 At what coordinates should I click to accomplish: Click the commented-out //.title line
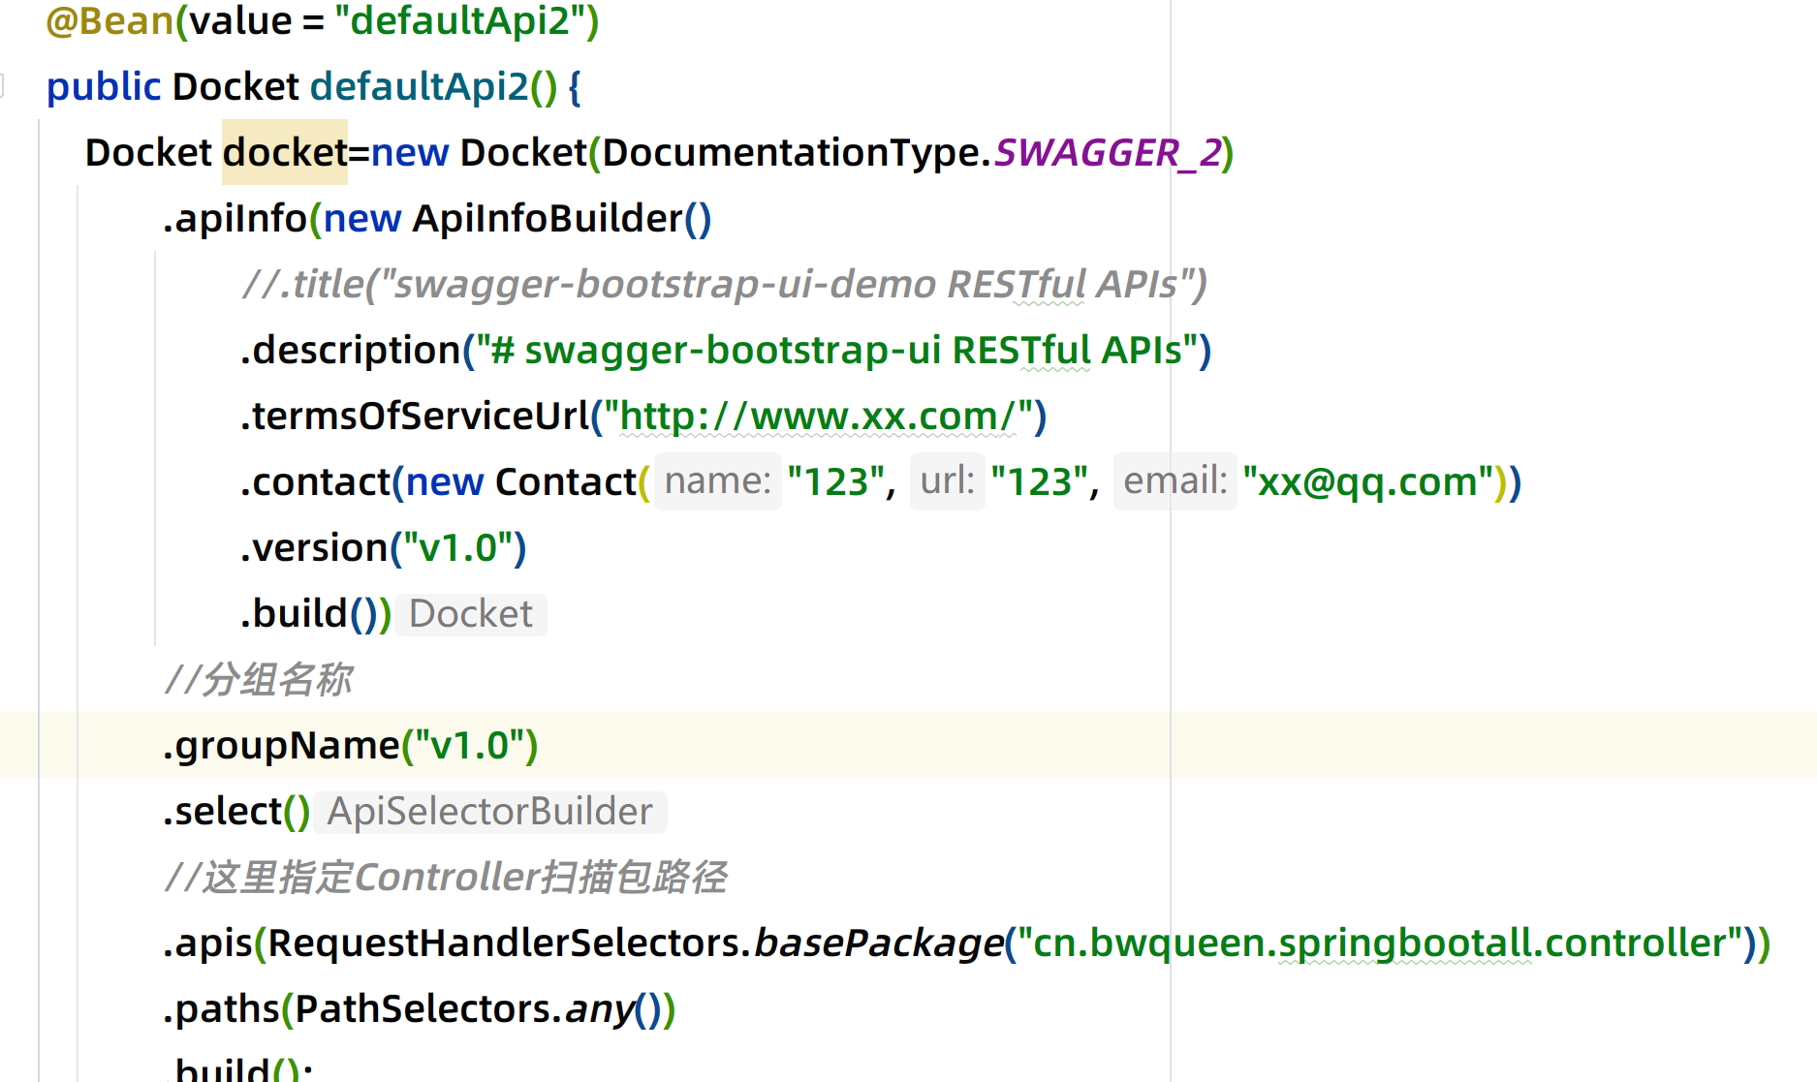(723, 285)
